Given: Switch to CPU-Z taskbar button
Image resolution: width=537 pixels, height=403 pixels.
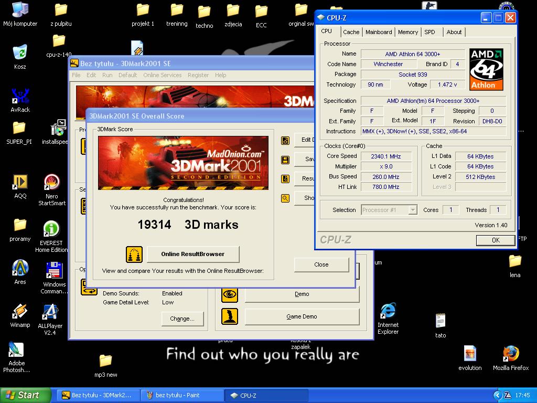Looking at the screenshot, I should [x=266, y=395].
